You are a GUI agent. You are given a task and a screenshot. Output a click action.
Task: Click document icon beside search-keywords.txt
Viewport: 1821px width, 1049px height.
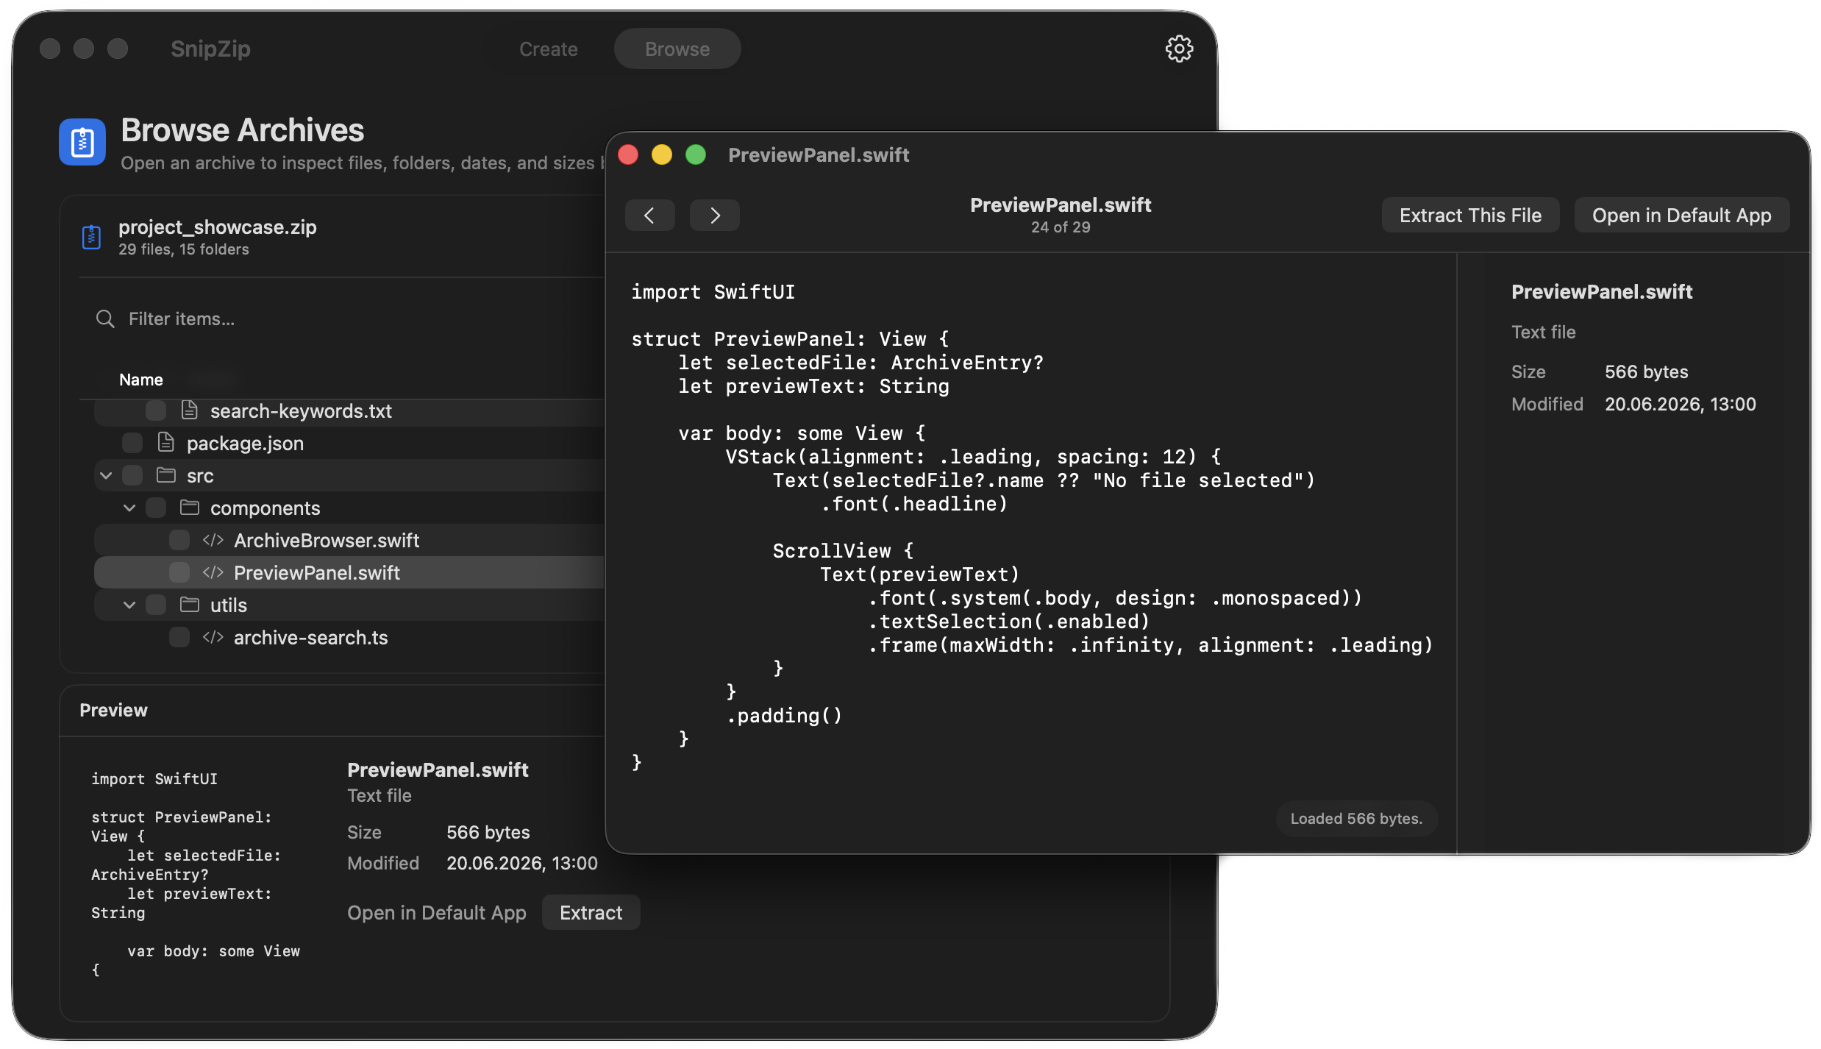[189, 410]
